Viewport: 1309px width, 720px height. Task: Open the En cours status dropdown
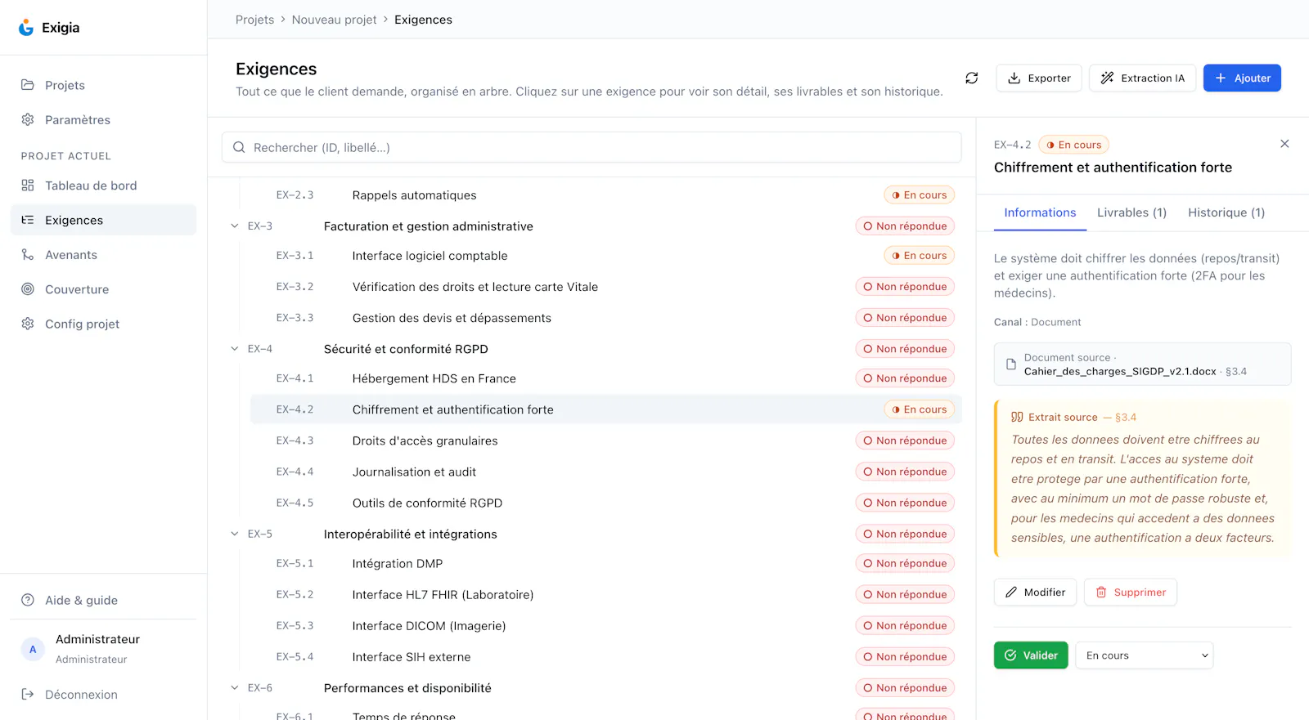(x=1145, y=655)
